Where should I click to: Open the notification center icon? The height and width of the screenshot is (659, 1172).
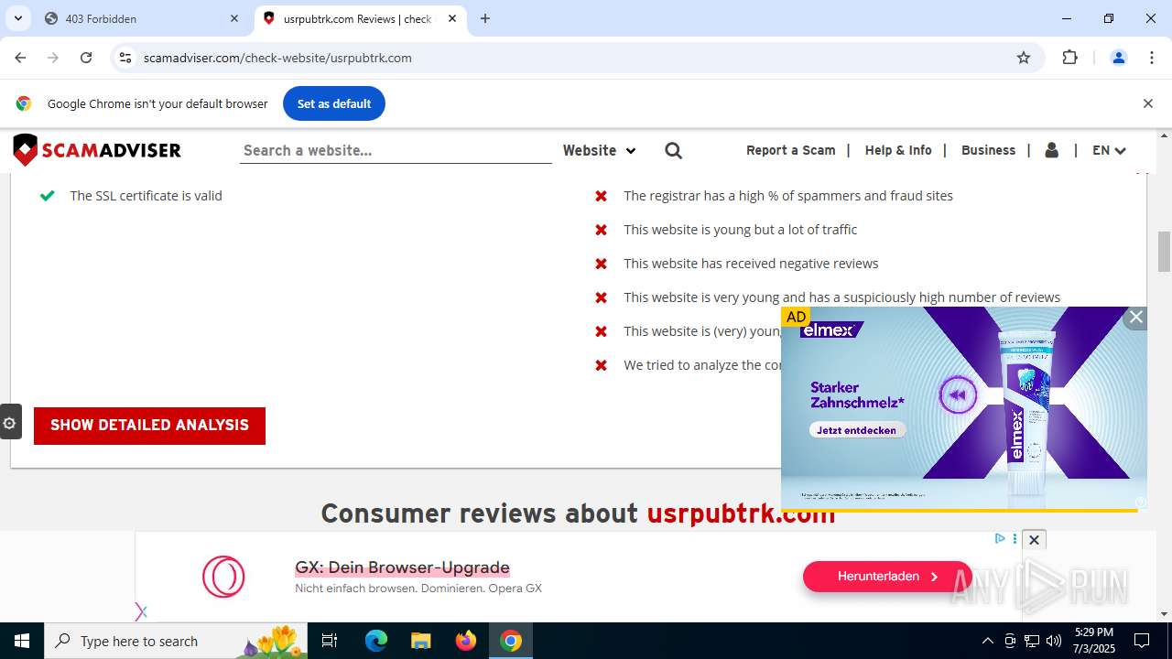tap(1142, 641)
